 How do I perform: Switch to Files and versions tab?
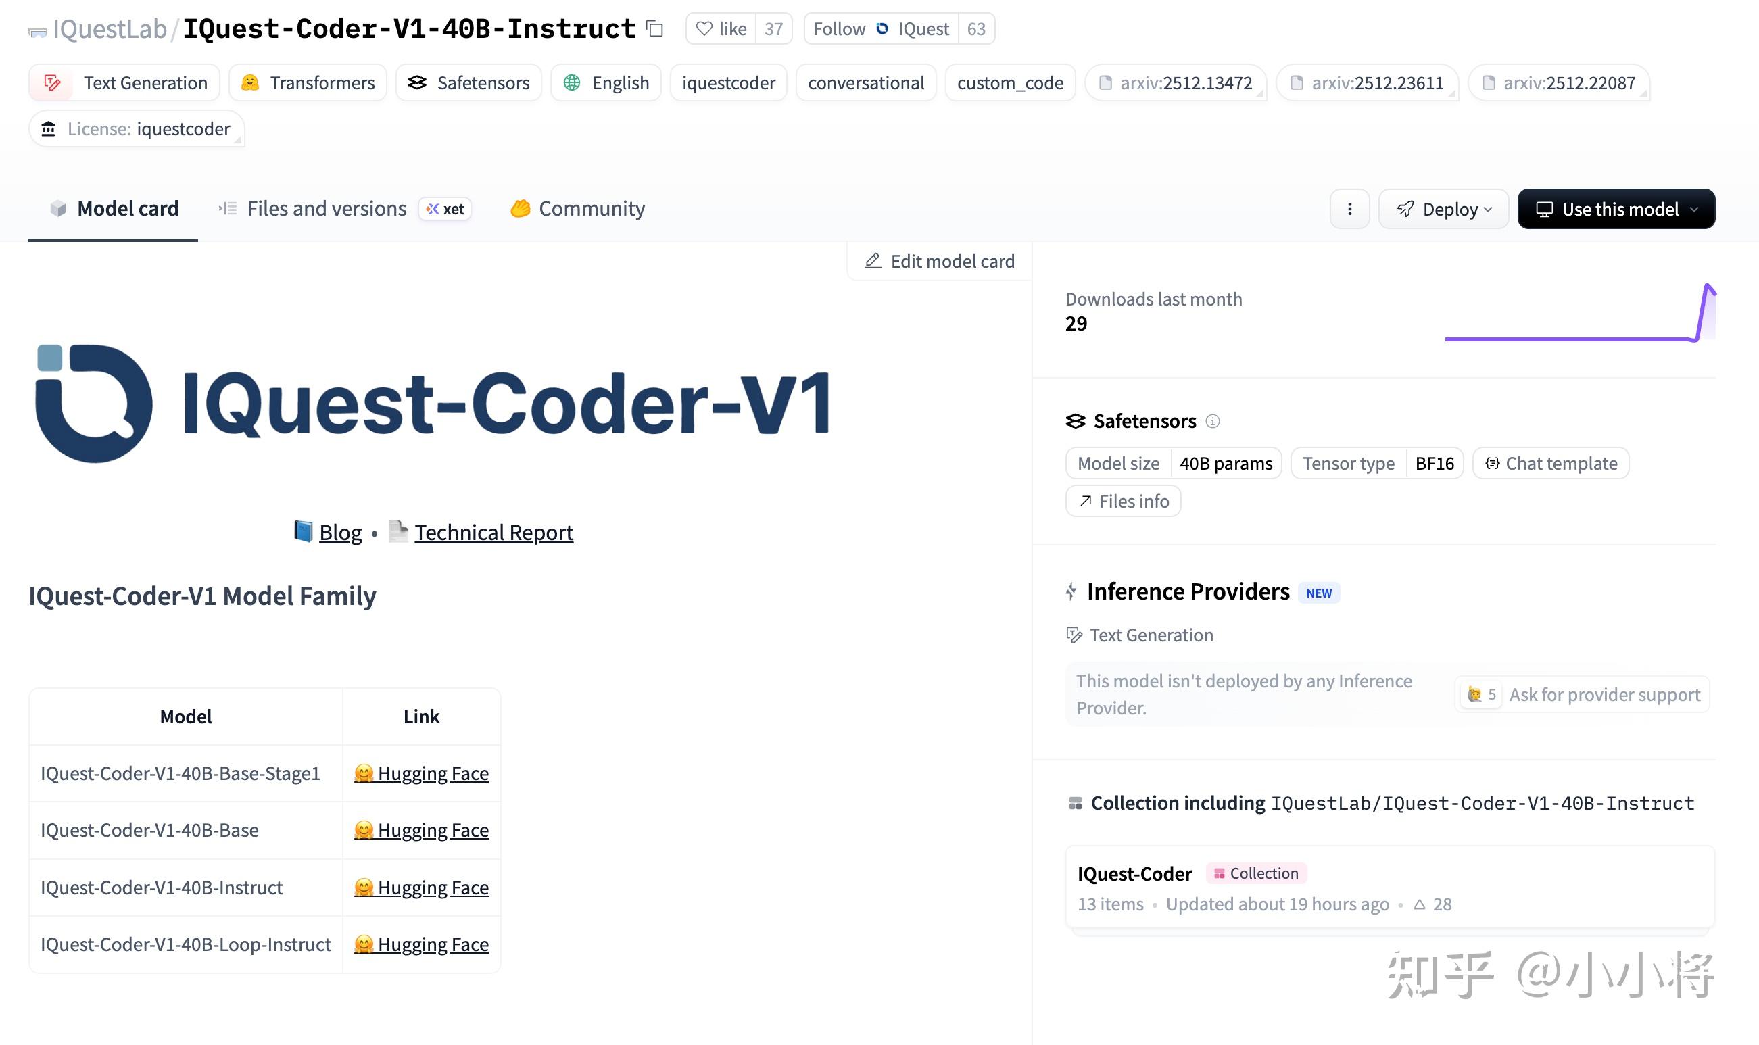coord(326,209)
